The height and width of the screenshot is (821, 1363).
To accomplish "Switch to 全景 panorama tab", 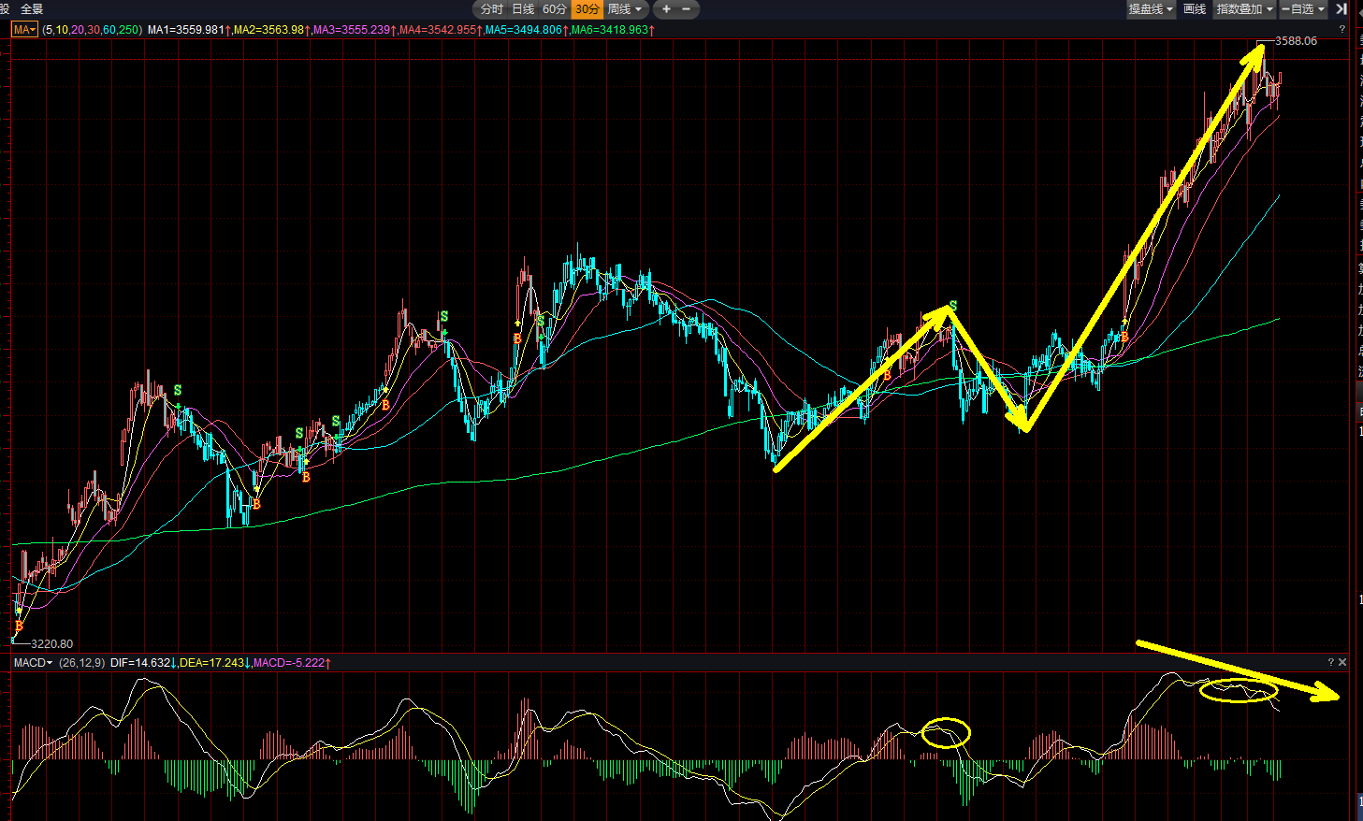I will [32, 9].
